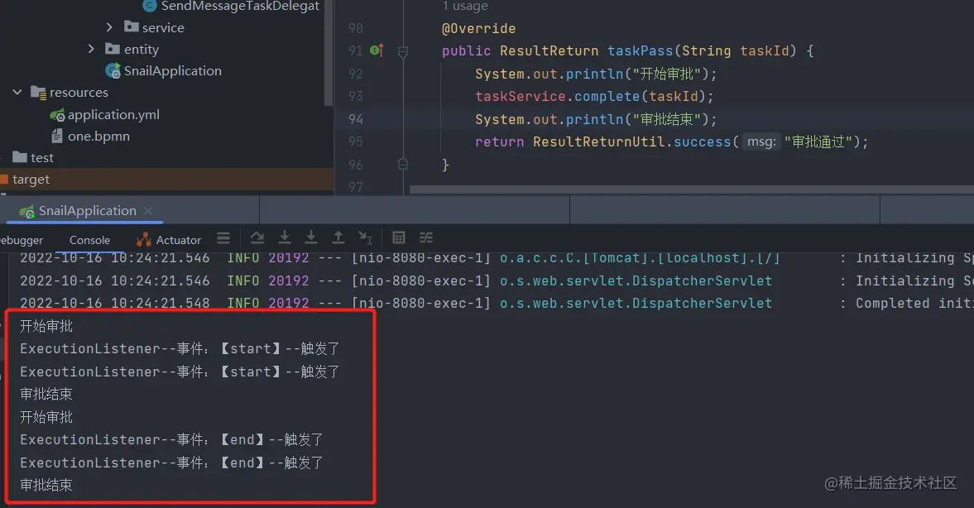The image size is (974, 508).
Task: Place cursor on println("开始审批") line 92
Action: (x=596, y=74)
